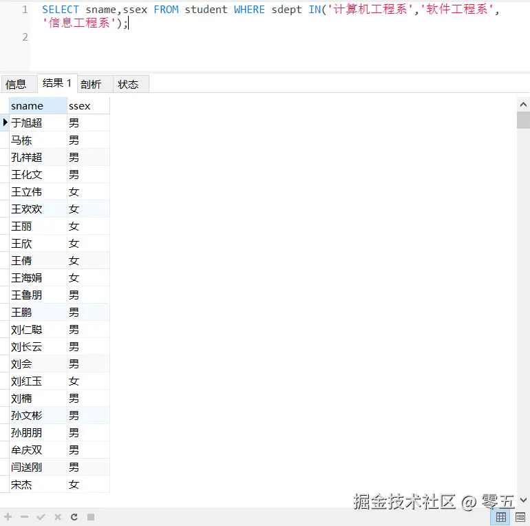
Task: Click the sname column header
Action: 38,106
